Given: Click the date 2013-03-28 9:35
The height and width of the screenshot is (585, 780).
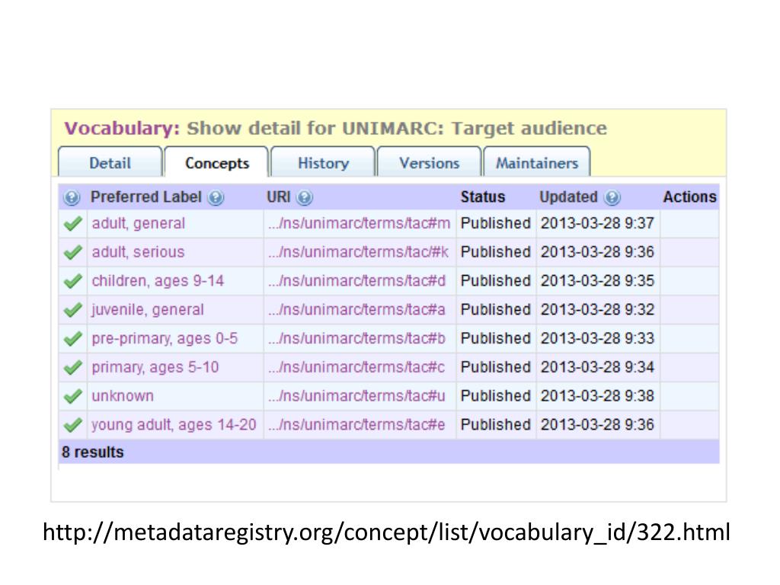Looking at the screenshot, I should pos(597,281).
